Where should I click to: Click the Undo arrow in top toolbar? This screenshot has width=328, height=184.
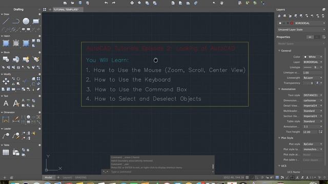pyautogui.click(x=106, y=3)
